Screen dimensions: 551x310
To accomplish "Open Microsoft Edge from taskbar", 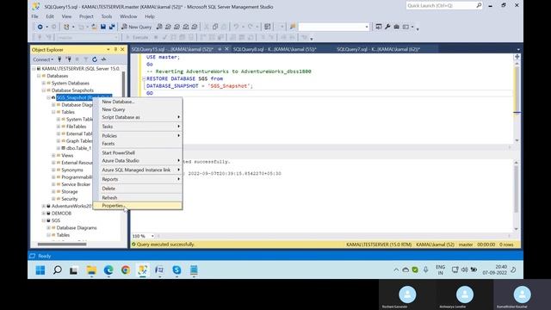I will (x=108, y=270).
